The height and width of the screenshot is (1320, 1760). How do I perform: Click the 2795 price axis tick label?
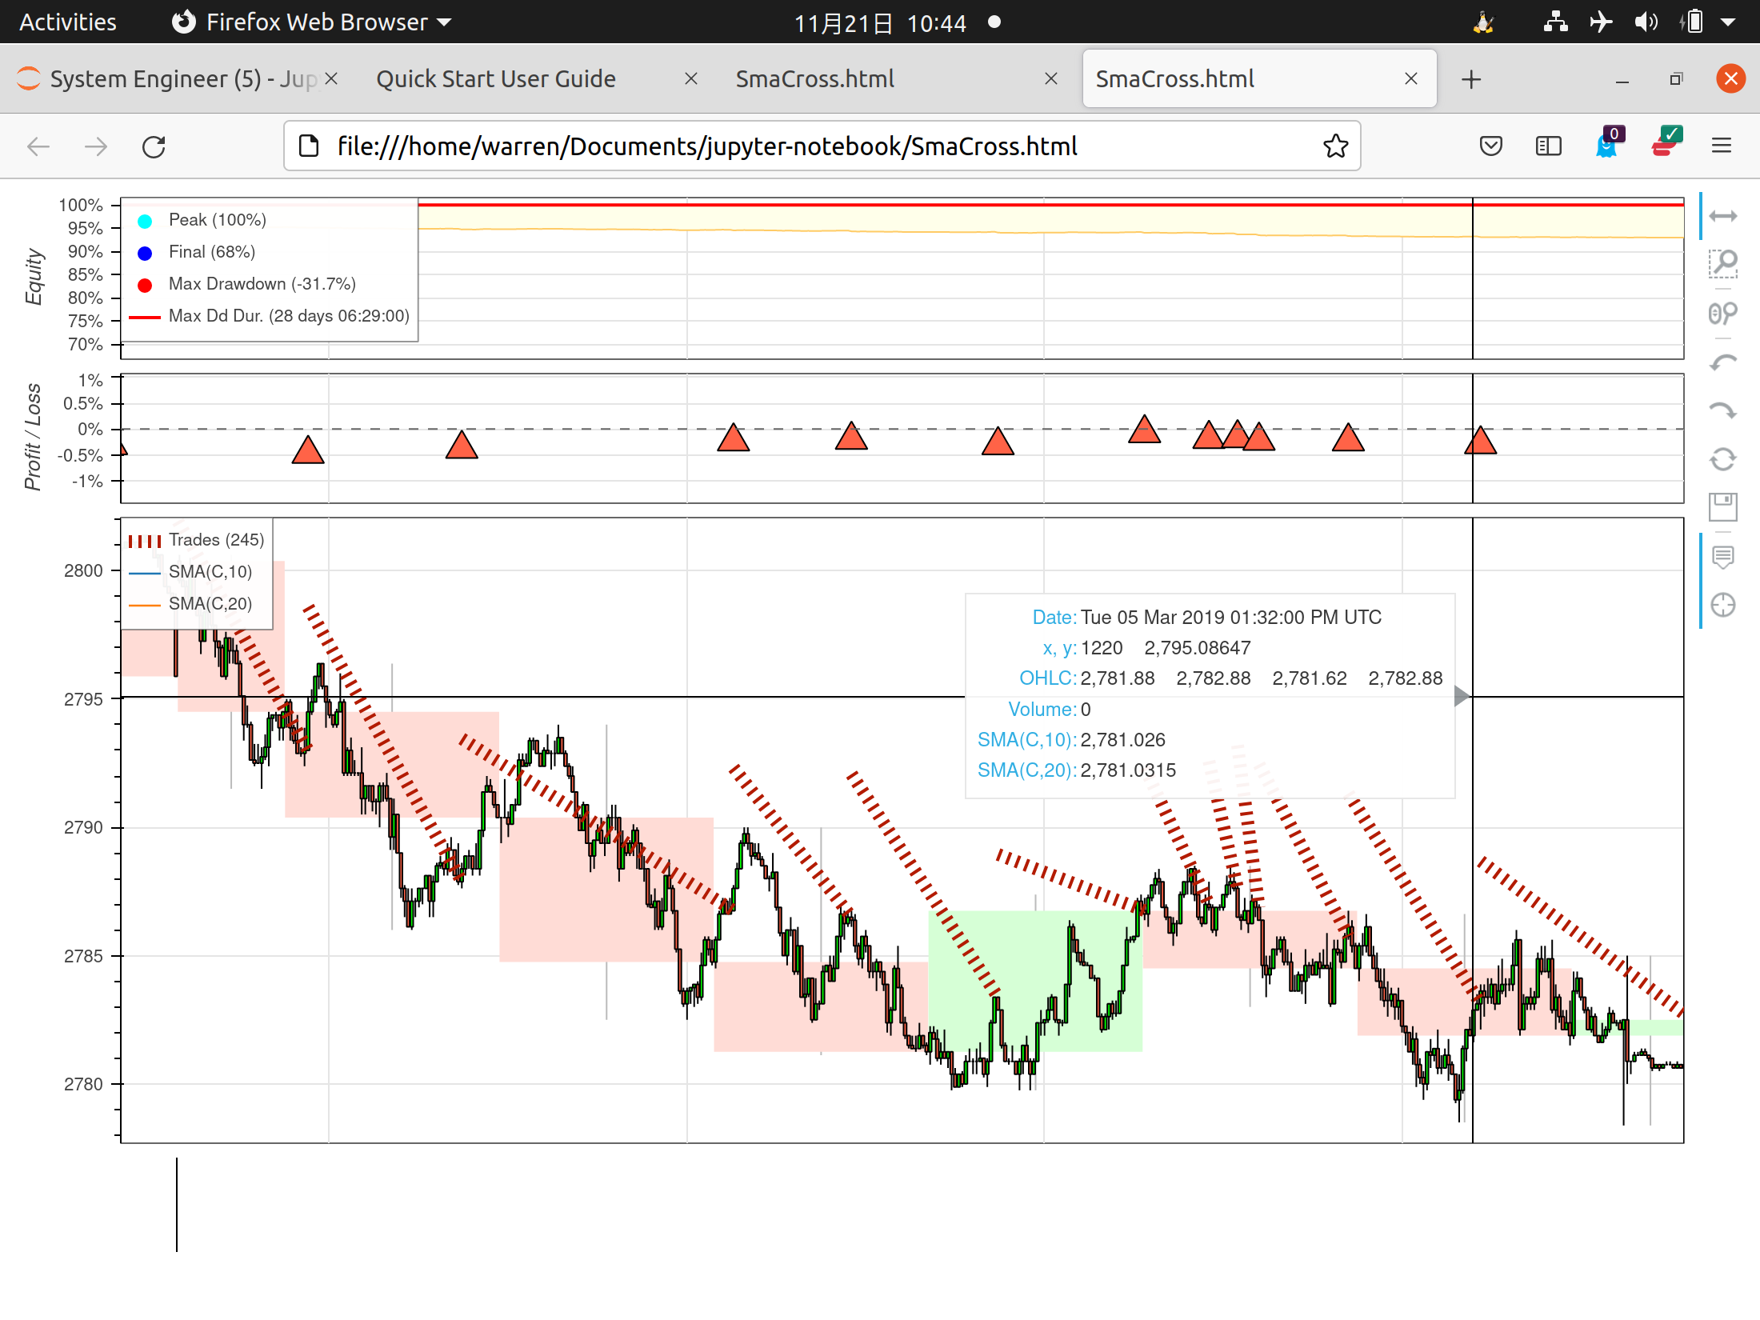pyautogui.click(x=83, y=699)
